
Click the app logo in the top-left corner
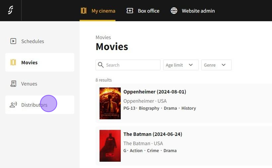(11, 10)
